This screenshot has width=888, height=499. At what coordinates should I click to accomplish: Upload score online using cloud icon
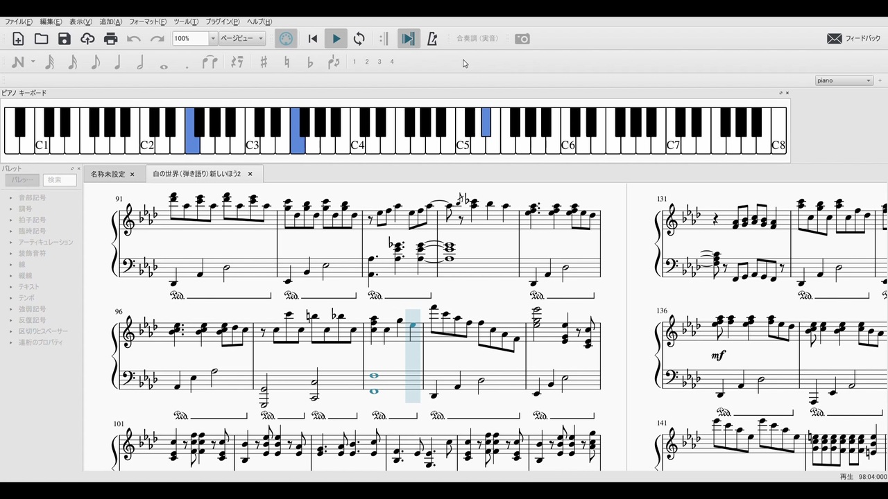tap(87, 39)
